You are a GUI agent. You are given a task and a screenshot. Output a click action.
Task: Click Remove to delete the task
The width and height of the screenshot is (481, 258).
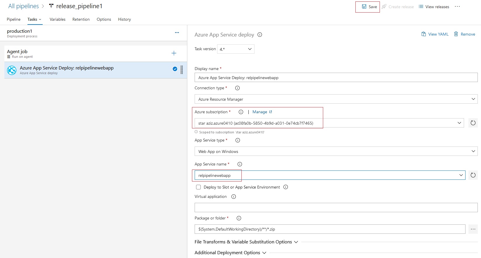464,34
